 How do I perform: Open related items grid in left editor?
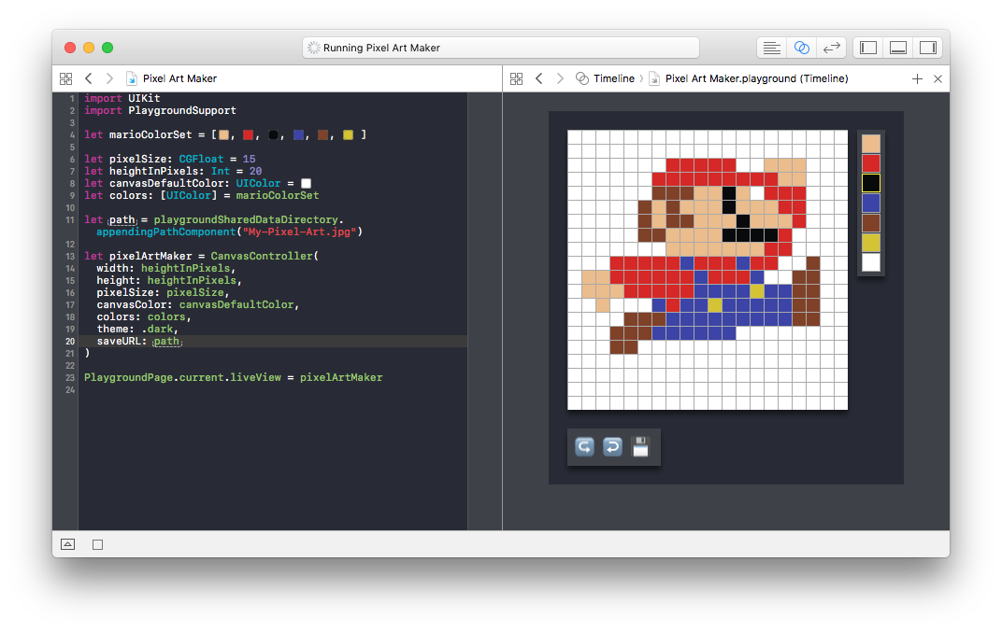pos(65,78)
